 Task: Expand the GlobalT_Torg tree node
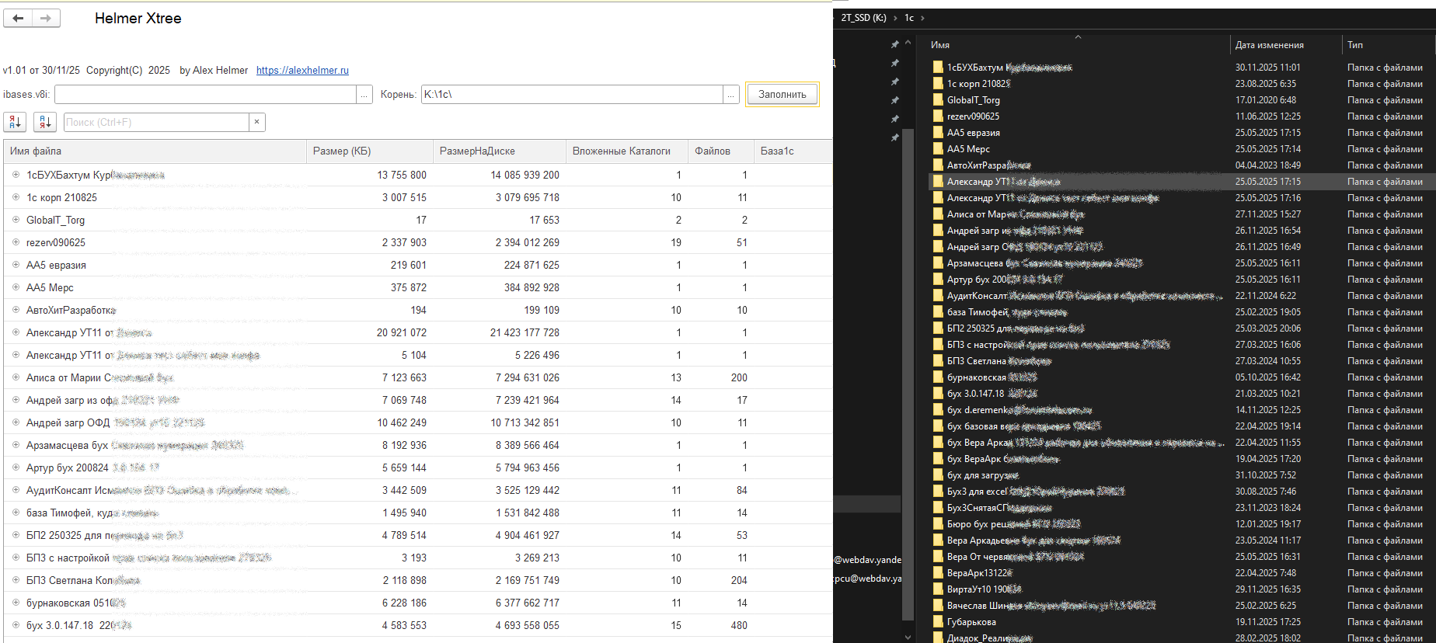pyautogui.click(x=16, y=220)
